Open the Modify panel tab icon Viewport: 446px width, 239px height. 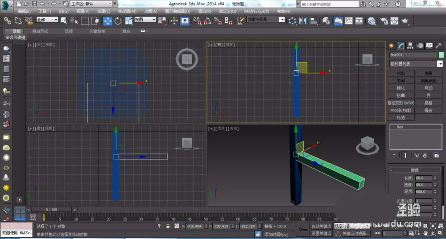[401, 45]
